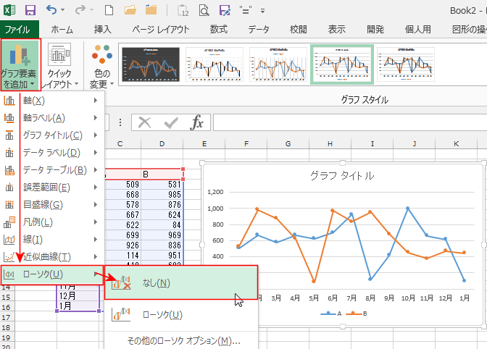Click the Print Preview magnifier icon
Screen dimensions: 487x349
tap(204, 11)
